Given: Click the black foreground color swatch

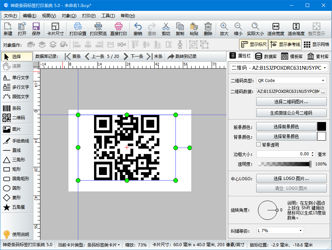Looking at the screenshot, I should [321, 127].
